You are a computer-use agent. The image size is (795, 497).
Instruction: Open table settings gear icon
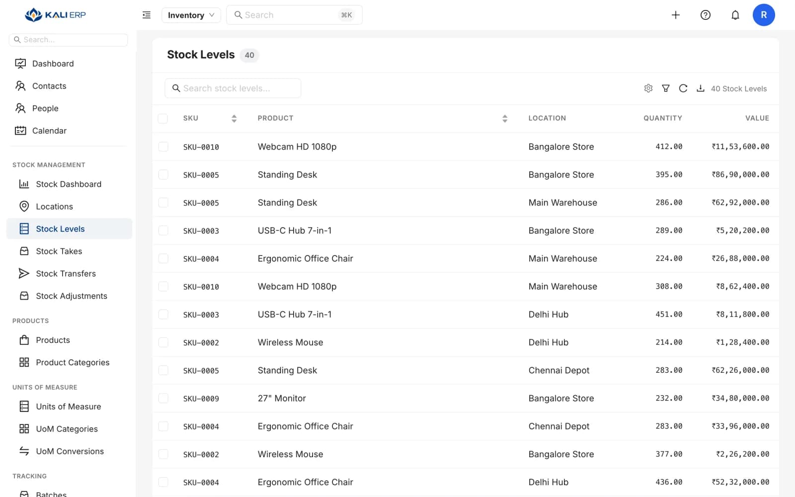coord(648,88)
